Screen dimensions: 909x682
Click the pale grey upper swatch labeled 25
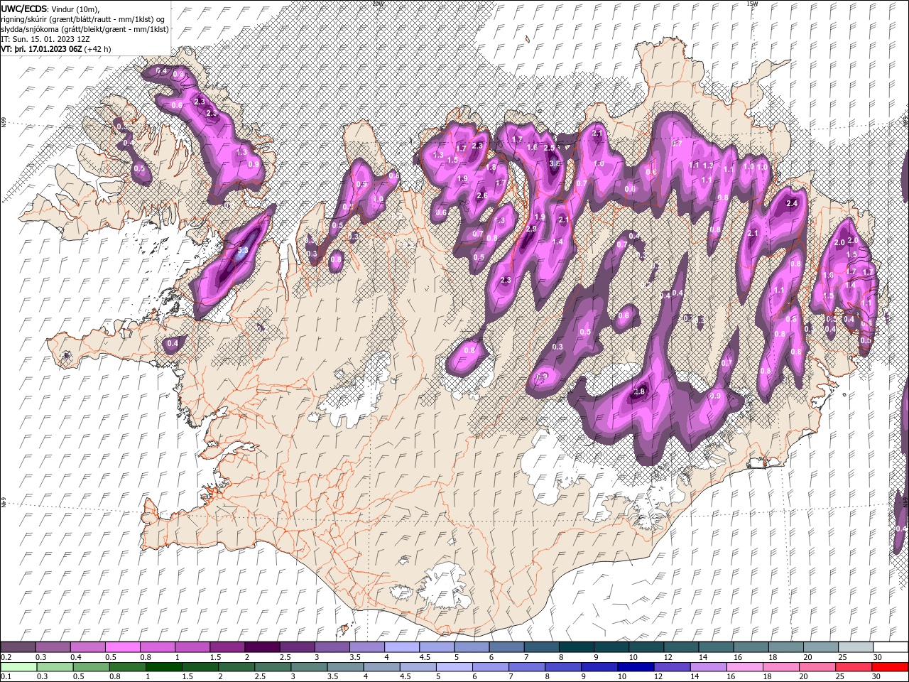[x=854, y=647]
